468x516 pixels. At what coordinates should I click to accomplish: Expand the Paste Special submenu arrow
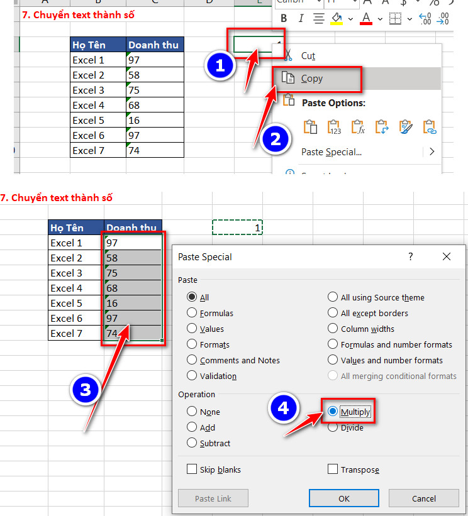432,151
